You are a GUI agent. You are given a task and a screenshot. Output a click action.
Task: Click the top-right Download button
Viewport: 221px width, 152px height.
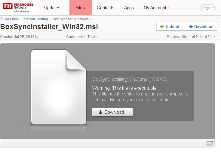point(201,27)
